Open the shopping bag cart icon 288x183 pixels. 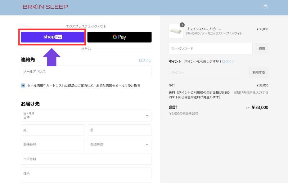pyautogui.click(x=266, y=7)
